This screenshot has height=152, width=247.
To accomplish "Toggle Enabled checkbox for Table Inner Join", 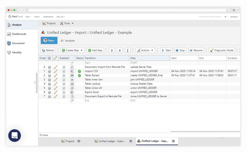I will point(64,80).
